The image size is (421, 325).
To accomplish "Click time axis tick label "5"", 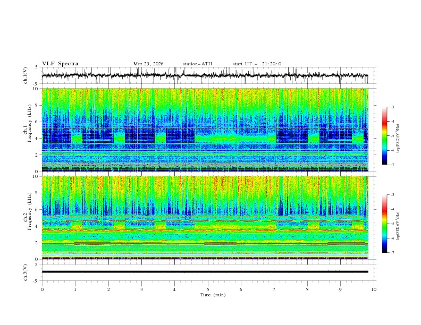I will [208, 289].
